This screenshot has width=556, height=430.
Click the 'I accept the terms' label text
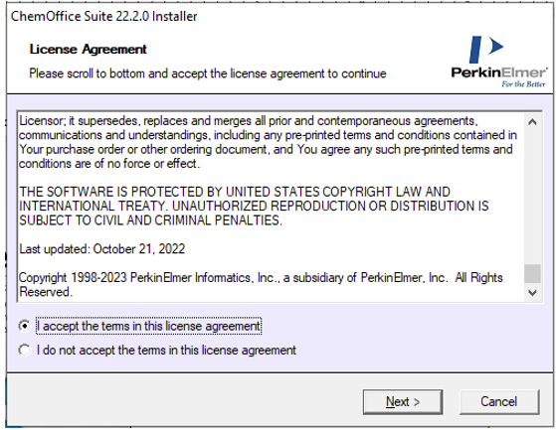(149, 326)
